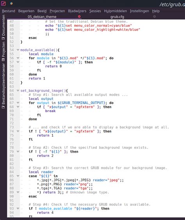Click the comment about displaying a background image at all
Viewport: 185px width, 220px height.
tap(99, 127)
